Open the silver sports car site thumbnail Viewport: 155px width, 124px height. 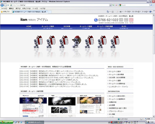(62, 104)
